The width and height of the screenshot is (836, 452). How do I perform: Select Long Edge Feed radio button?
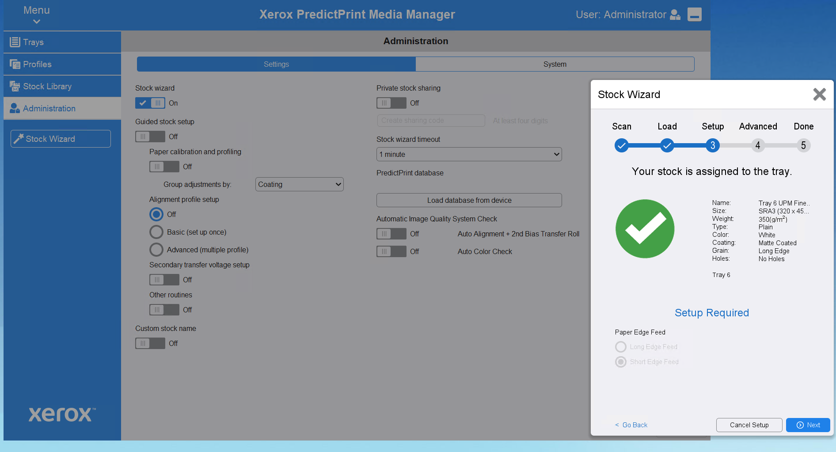(x=621, y=347)
